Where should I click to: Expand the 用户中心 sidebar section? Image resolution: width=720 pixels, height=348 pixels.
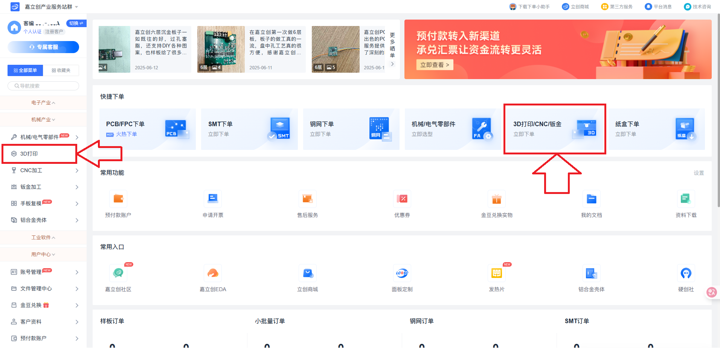(43, 255)
